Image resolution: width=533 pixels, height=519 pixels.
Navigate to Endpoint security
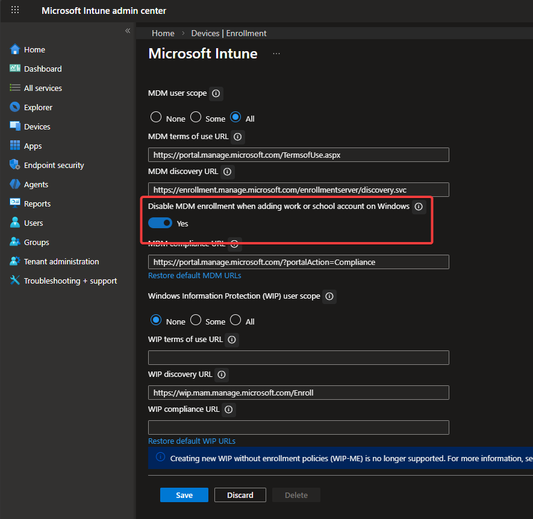[x=54, y=166]
